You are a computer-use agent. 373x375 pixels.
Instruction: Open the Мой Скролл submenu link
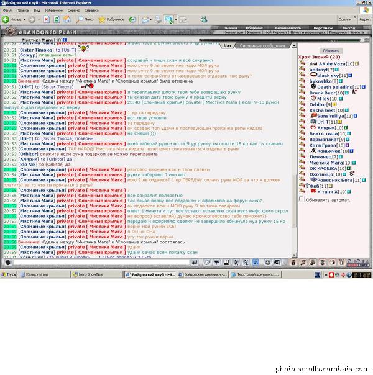tap(275, 32)
